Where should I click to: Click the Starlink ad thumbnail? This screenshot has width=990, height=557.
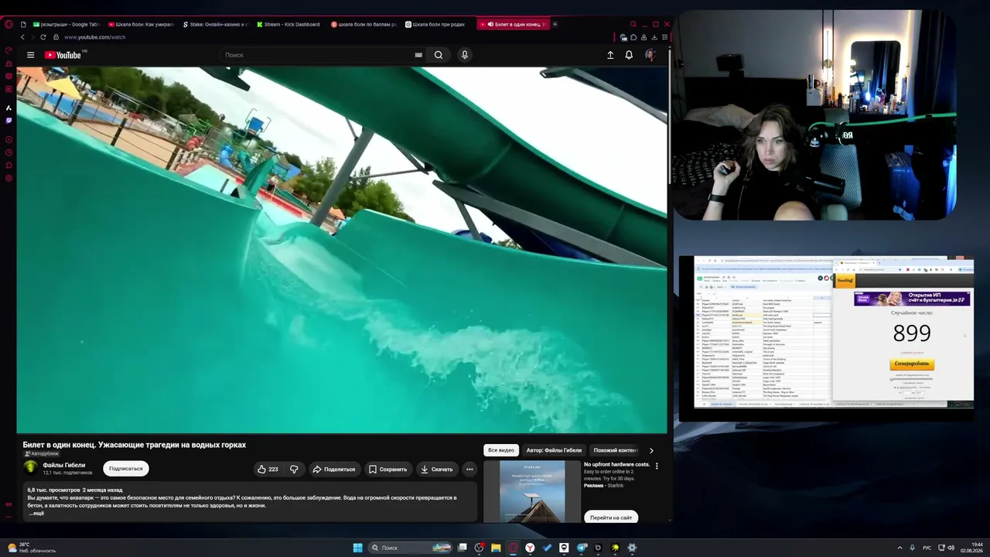pyautogui.click(x=532, y=491)
